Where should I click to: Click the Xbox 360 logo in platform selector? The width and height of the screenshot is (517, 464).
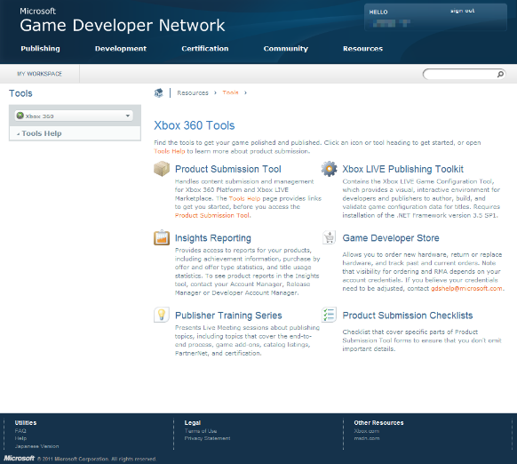(x=20, y=116)
